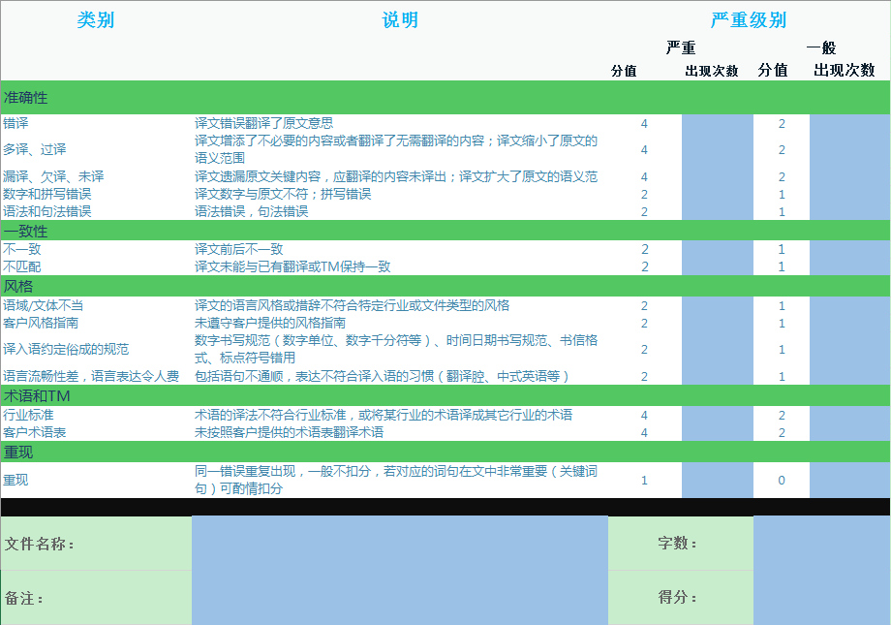
Task: Select the 说明 column header
Action: (x=400, y=20)
